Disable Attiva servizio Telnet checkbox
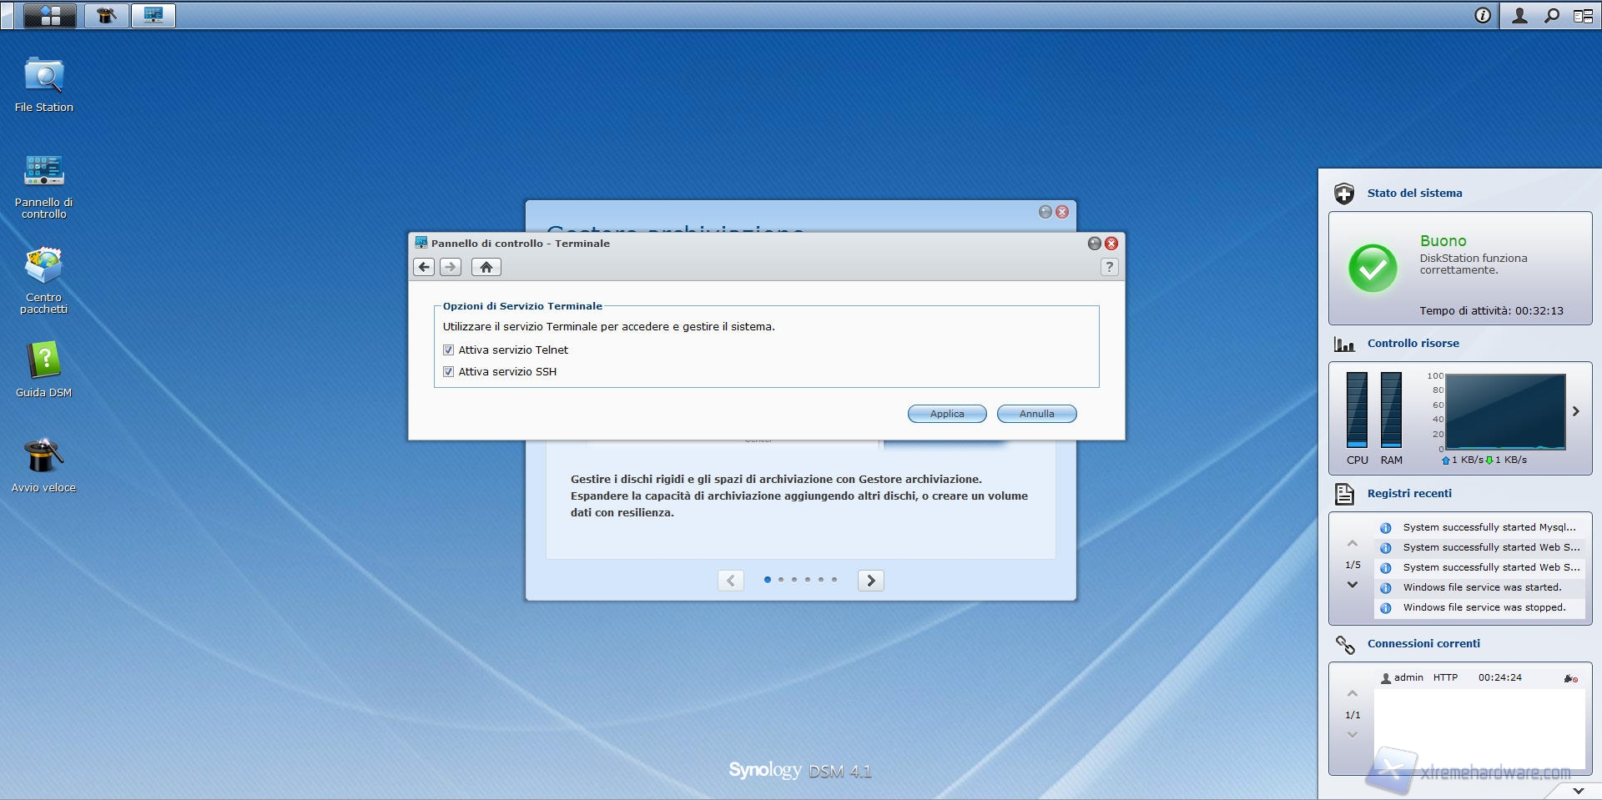Image resolution: width=1602 pixels, height=800 pixels. [x=449, y=350]
